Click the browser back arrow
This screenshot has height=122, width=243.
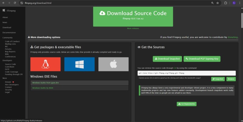(3, 3)
